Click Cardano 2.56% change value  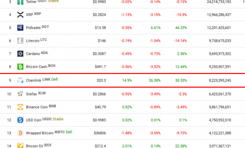(x=182, y=54)
